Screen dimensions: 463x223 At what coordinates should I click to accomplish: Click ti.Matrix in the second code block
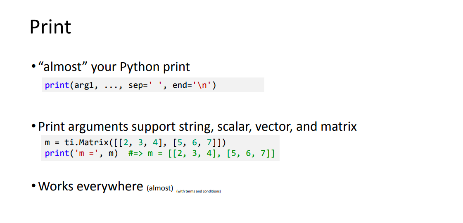point(87,143)
